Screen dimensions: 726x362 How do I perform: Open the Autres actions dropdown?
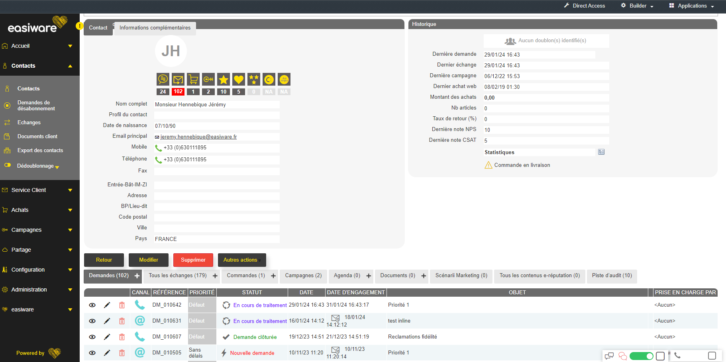pos(241,260)
